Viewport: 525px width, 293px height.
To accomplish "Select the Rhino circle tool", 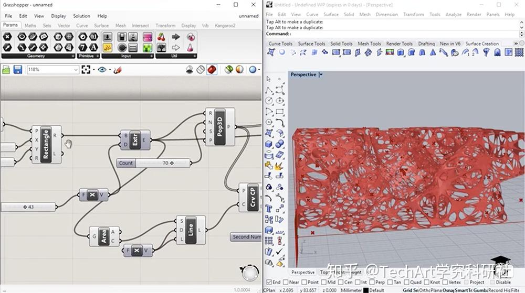I will [x=268, y=101].
